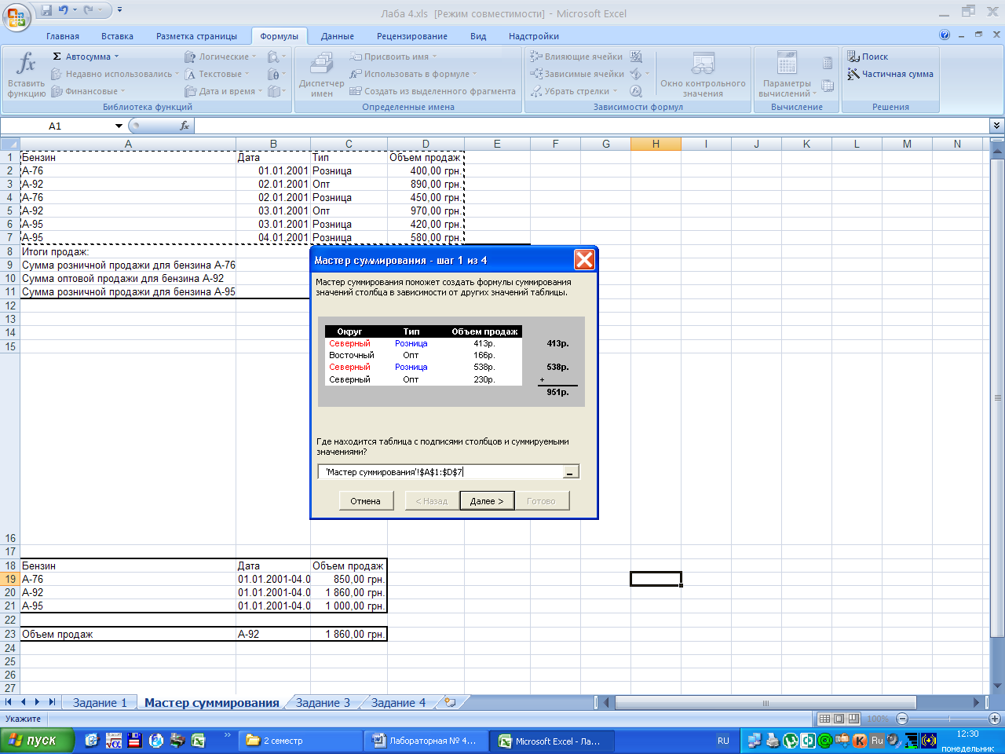Switch to Normal view in status bar
The image size is (1005, 754).
tap(824, 719)
